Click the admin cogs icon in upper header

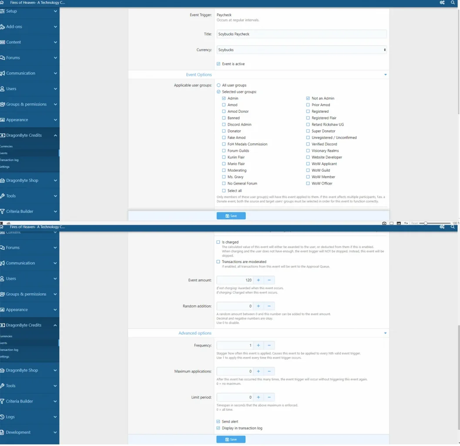[442, 2]
